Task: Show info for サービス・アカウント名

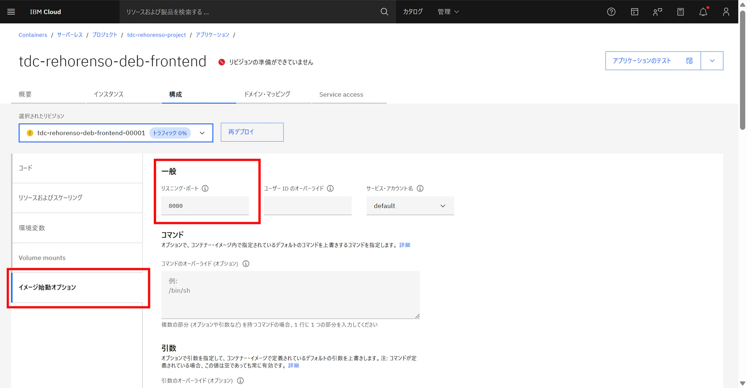Action: 420,188
